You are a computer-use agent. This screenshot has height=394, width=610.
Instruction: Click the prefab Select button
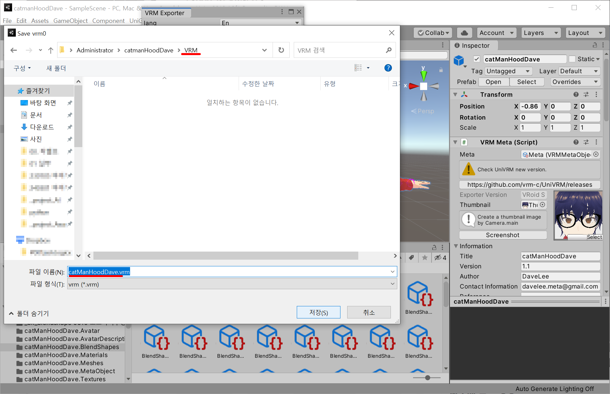pyautogui.click(x=527, y=82)
